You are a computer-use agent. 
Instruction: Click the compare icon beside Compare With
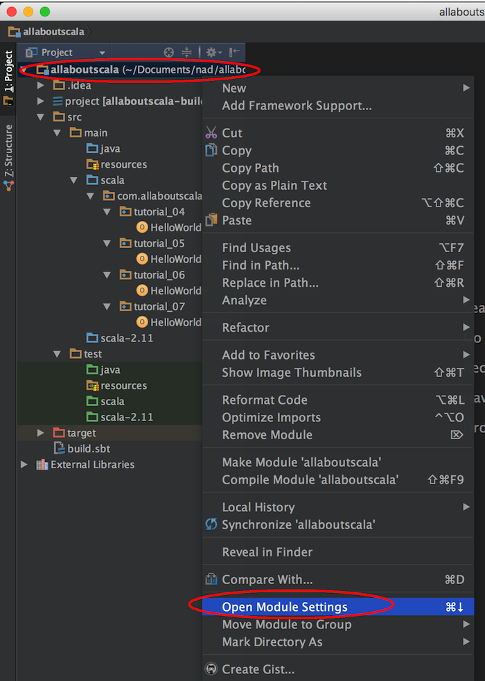point(211,579)
